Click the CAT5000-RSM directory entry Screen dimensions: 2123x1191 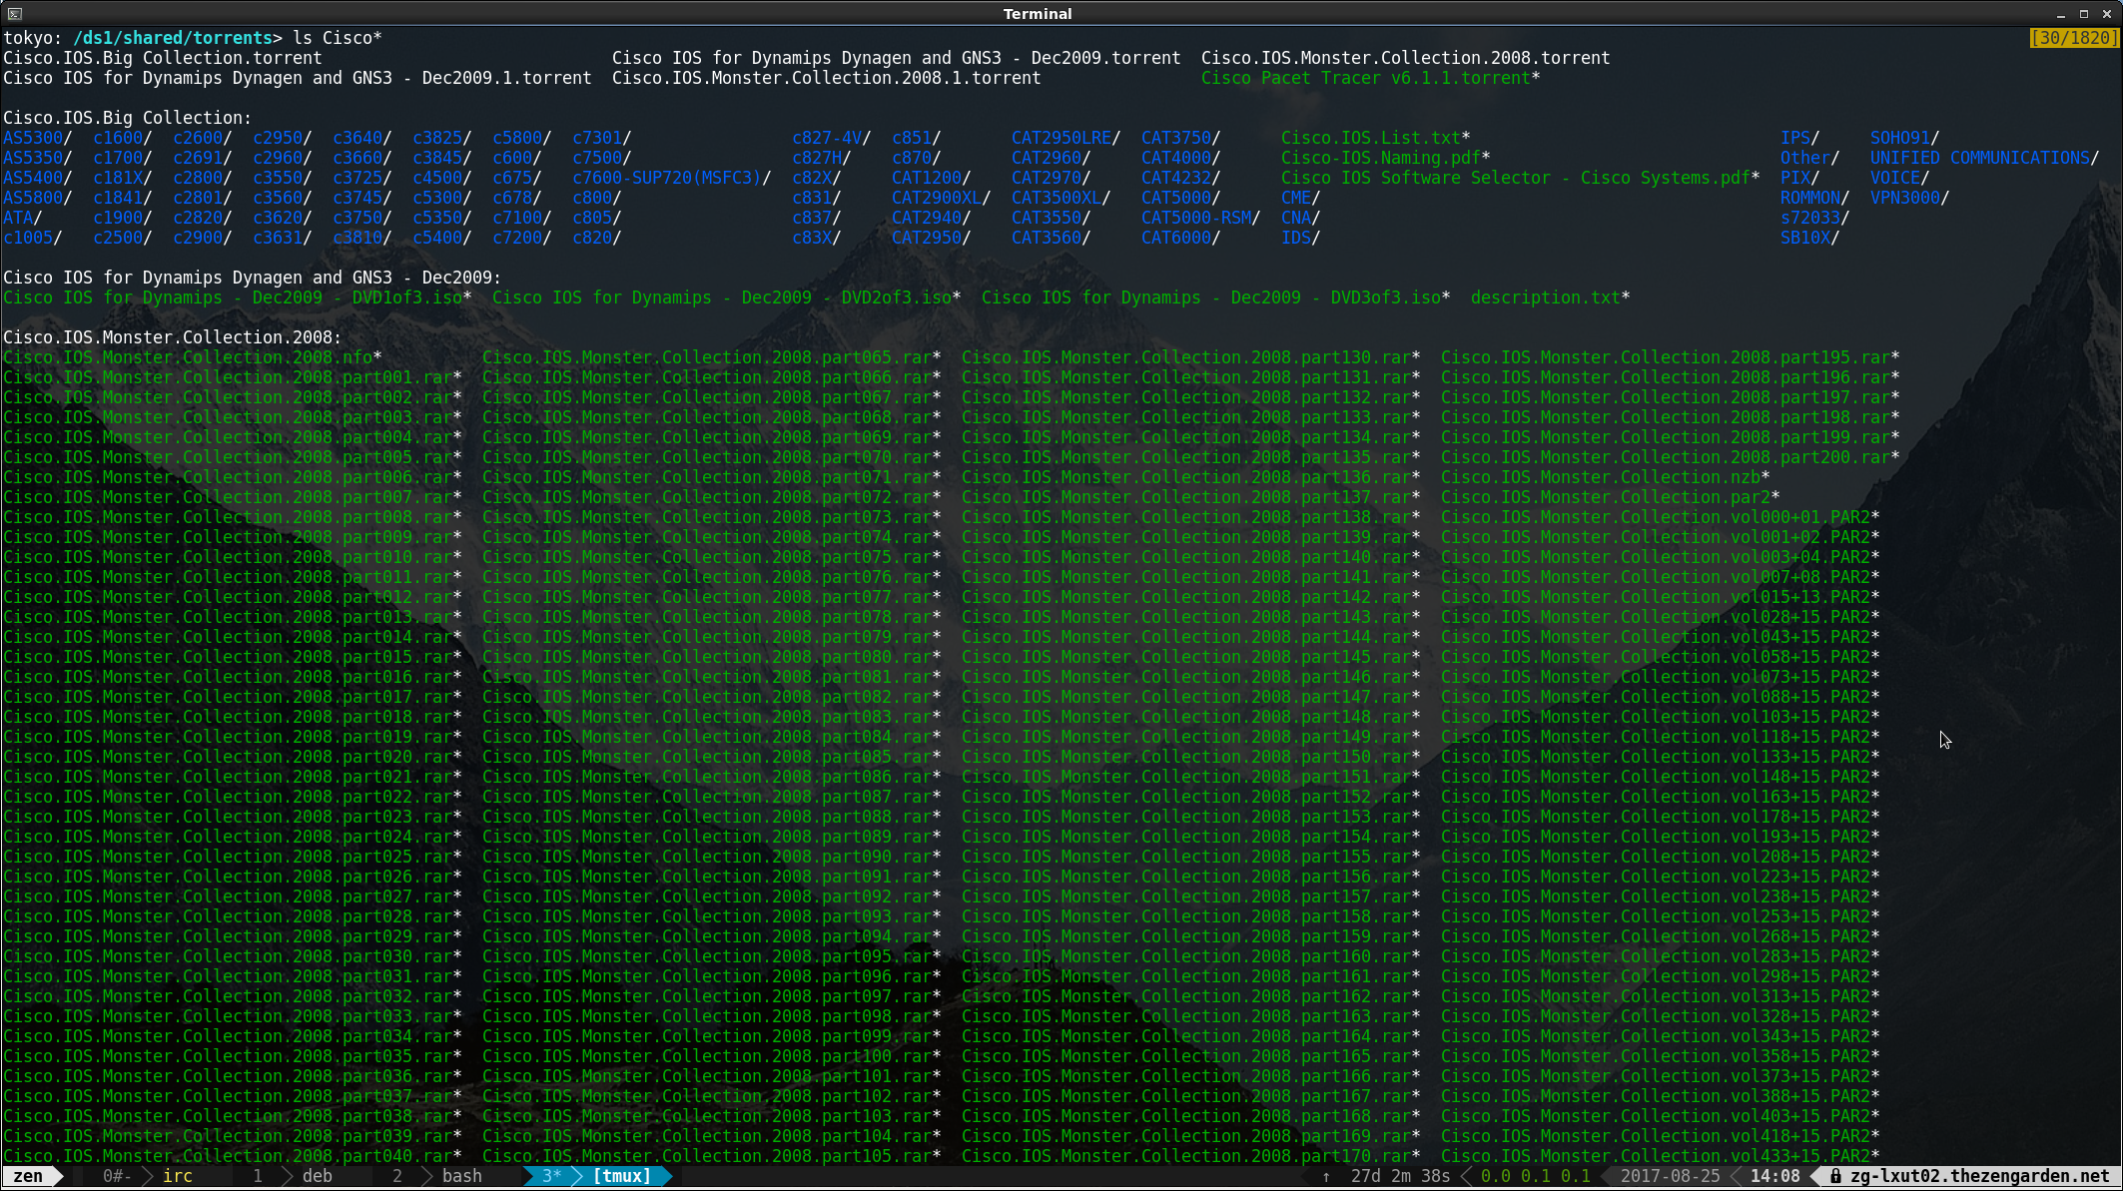pos(1196,218)
